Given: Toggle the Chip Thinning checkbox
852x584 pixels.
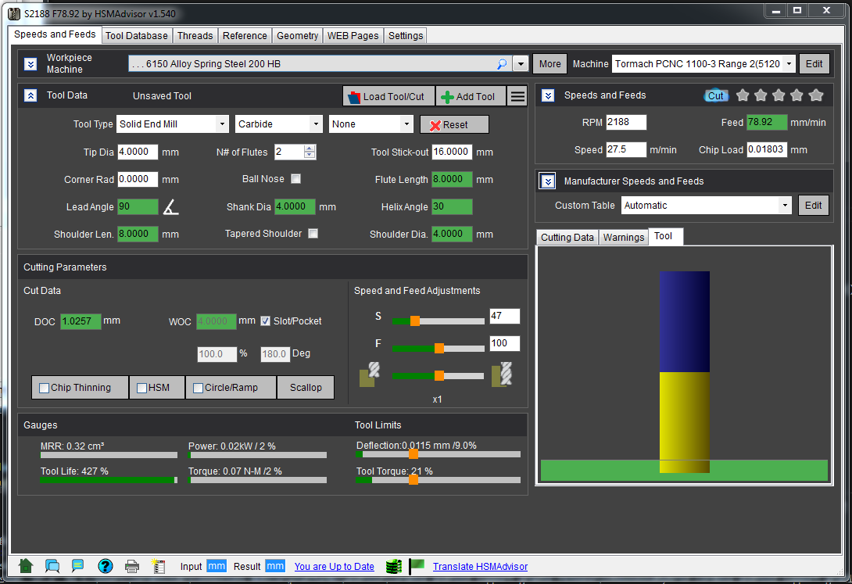Looking at the screenshot, I should (45, 388).
